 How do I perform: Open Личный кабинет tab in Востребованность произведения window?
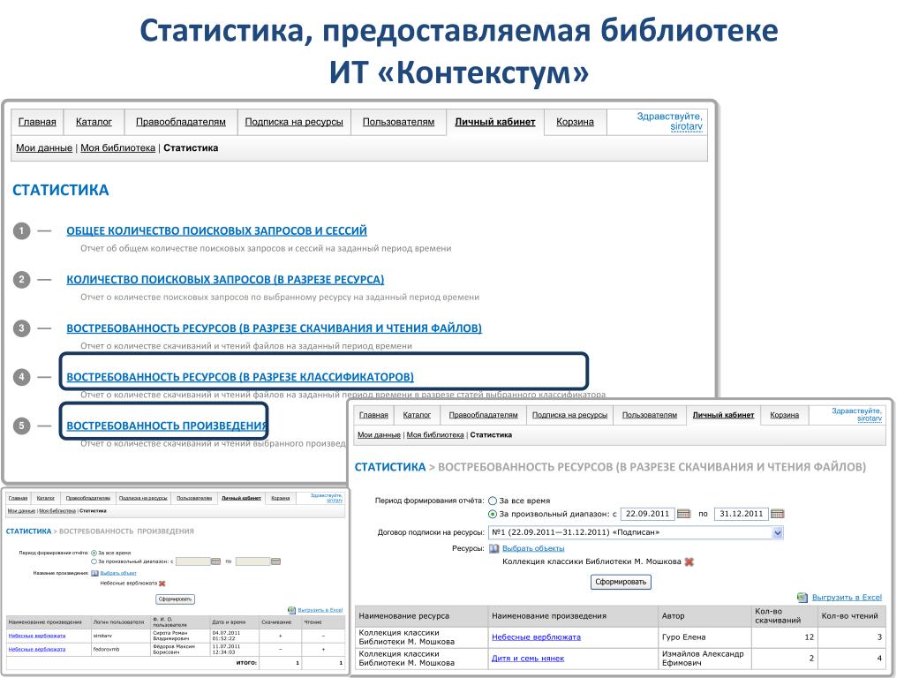[242, 498]
